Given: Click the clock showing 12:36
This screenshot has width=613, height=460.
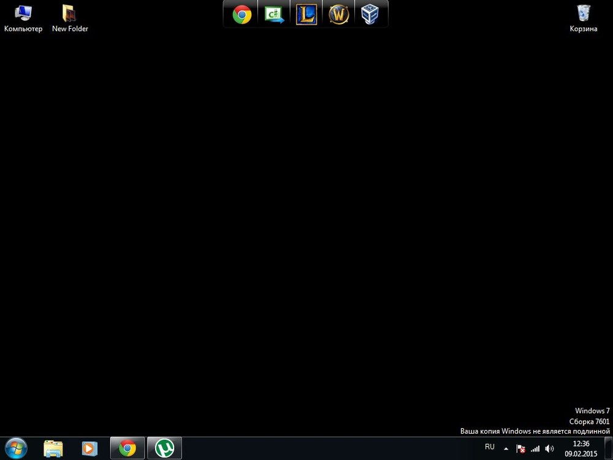Looking at the screenshot, I should point(581,448).
